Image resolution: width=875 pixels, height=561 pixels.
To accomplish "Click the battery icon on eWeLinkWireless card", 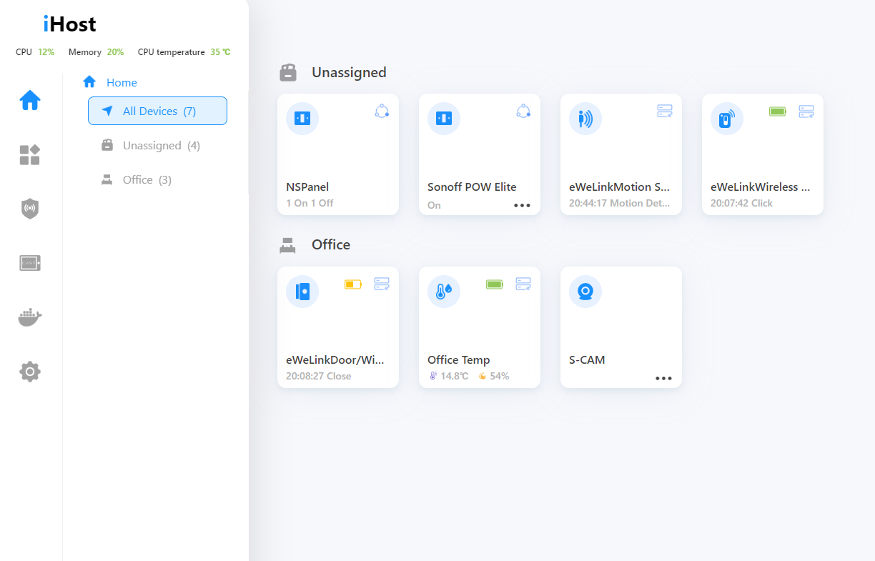I will [x=778, y=111].
